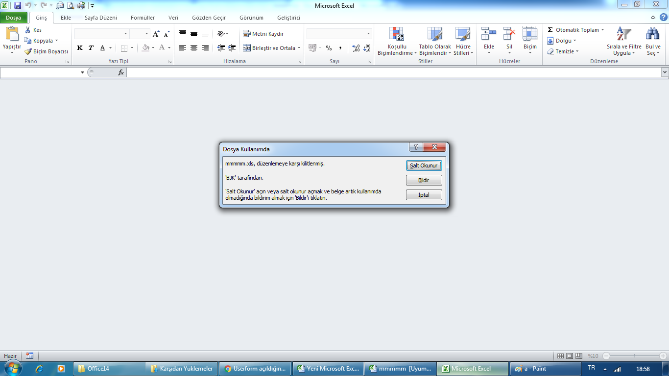Open the Dosya tab

coord(14,18)
